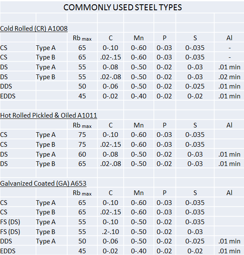Click the Rb max header in Cold Rolled section
Viewport: 244px width, 255px height.
pos(82,38)
